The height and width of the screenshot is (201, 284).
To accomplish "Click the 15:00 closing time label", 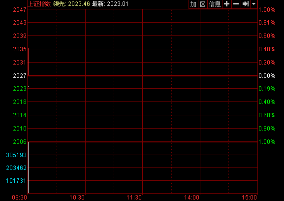I will 249,197.
